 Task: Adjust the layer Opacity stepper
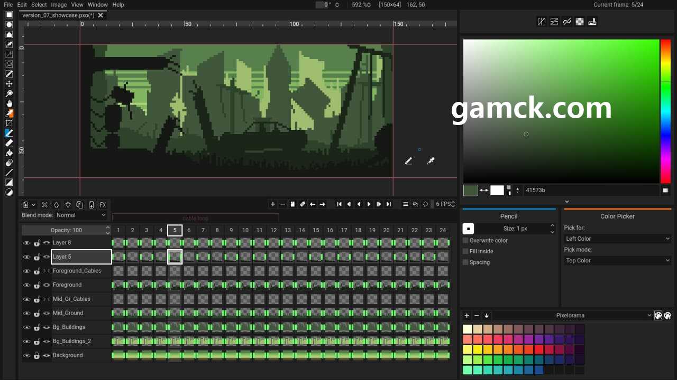click(108, 230)
